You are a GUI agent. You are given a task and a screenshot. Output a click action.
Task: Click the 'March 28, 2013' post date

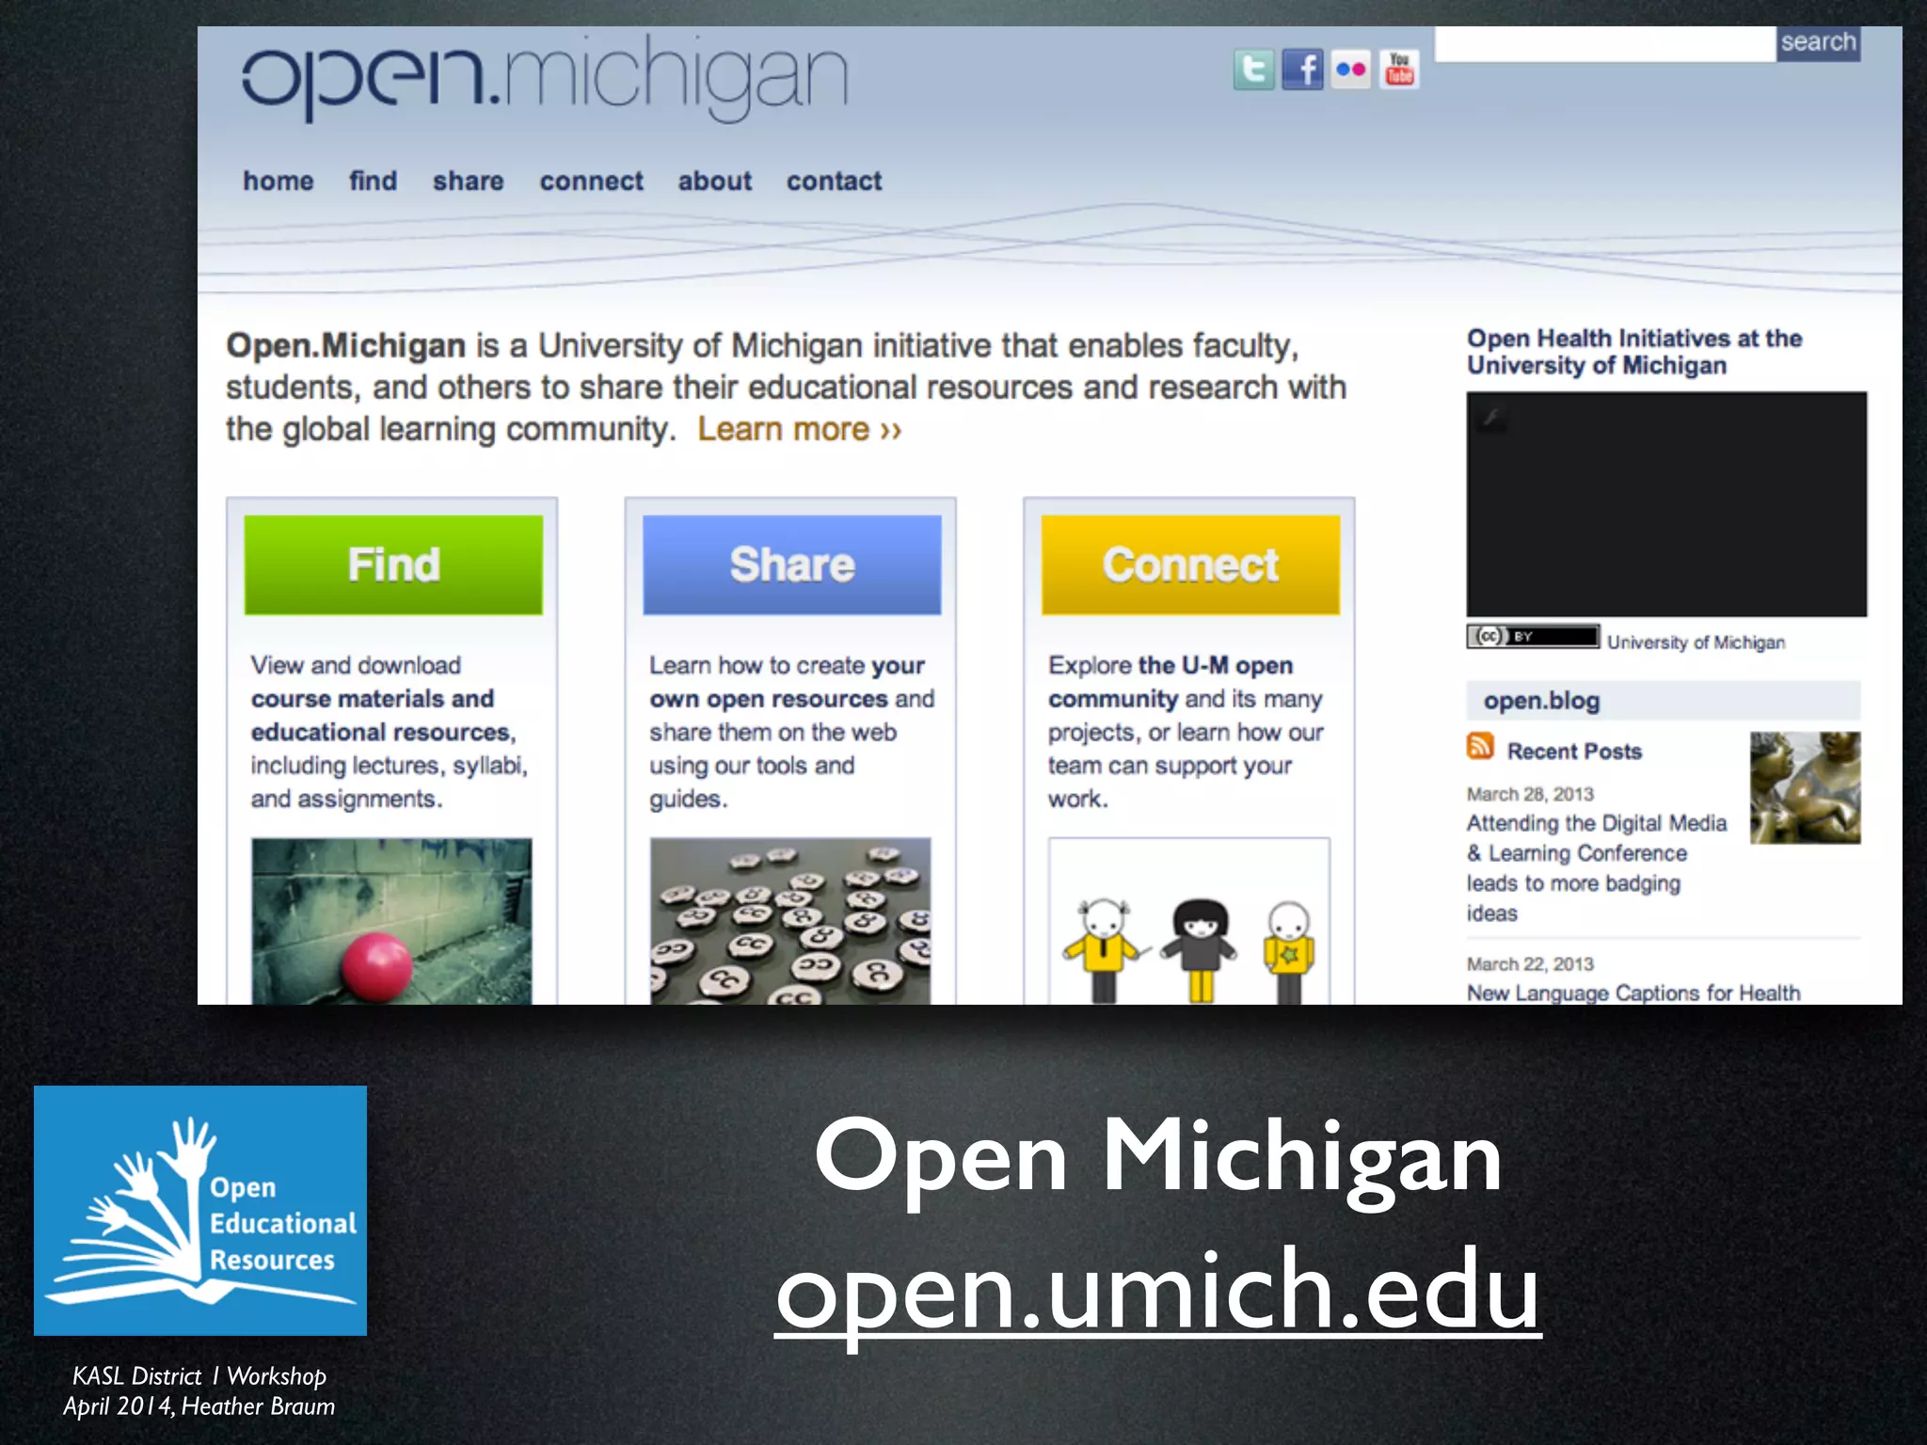tap(1530, 794)
